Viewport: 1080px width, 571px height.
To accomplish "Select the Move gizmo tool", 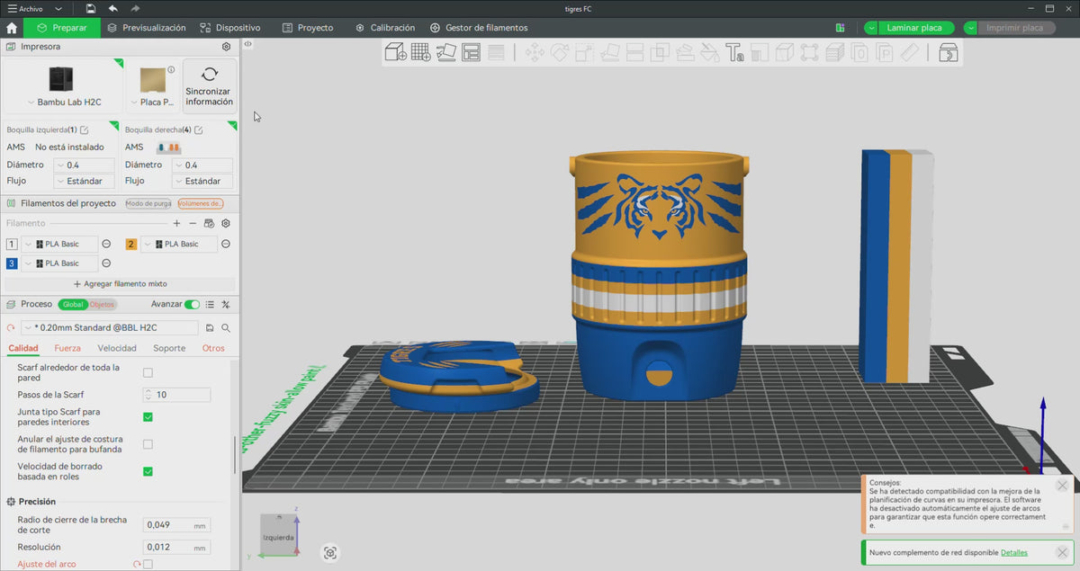I will [535, 52].
